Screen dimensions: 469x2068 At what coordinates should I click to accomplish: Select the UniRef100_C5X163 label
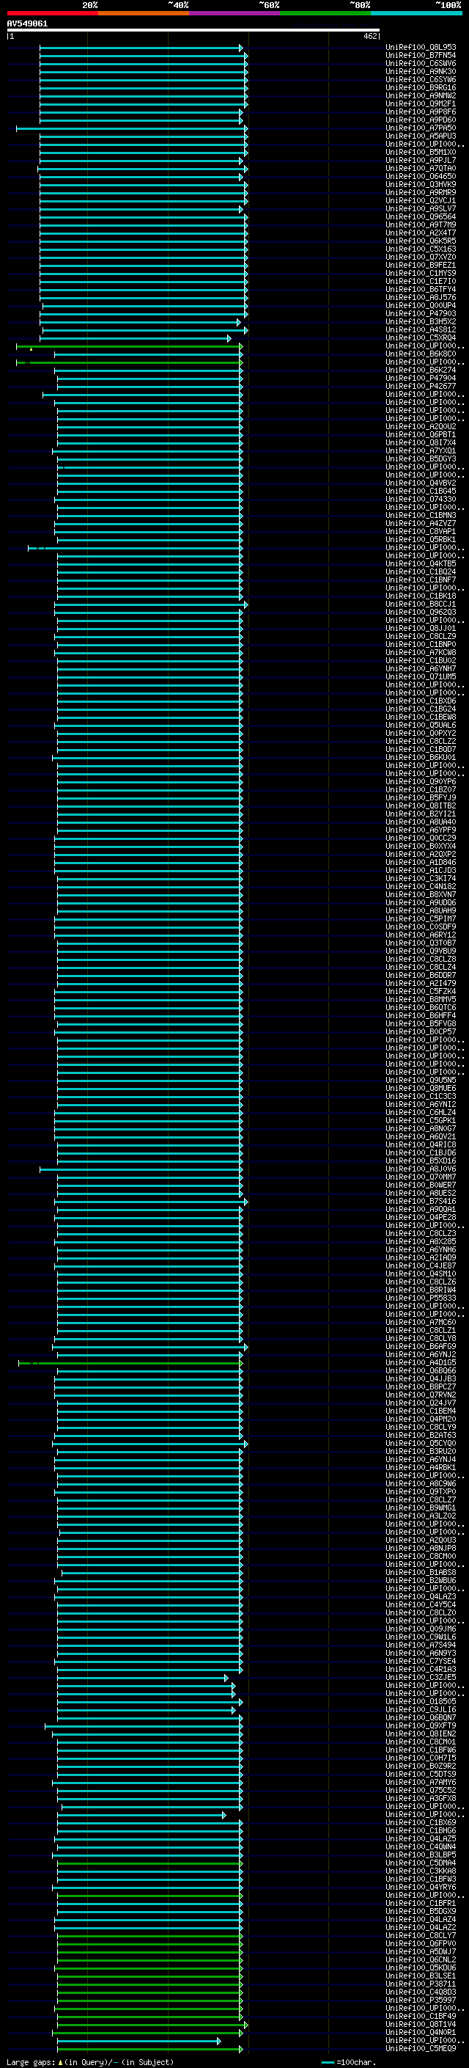pos(420,249)
